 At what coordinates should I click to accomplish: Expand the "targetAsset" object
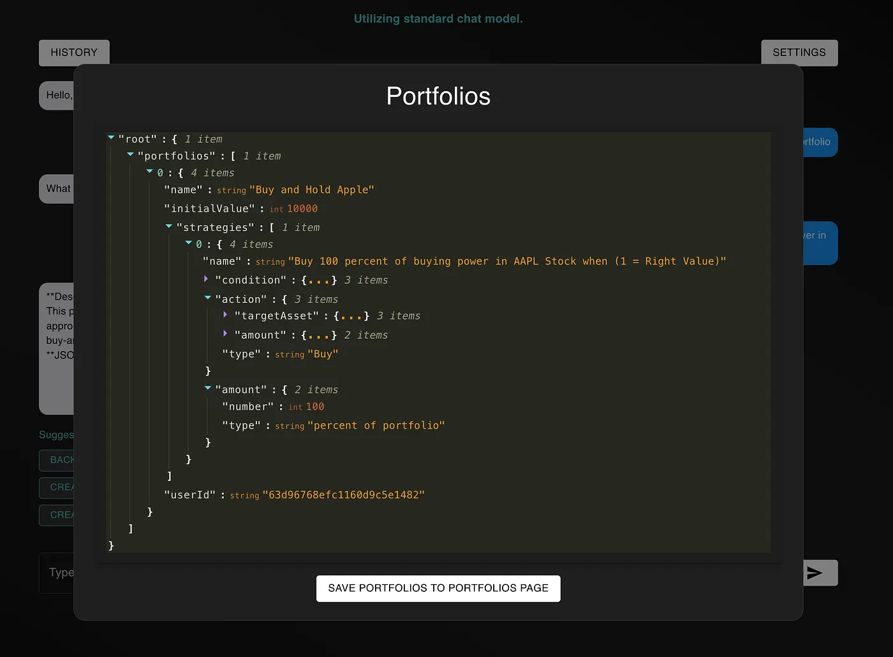[226, 314]
